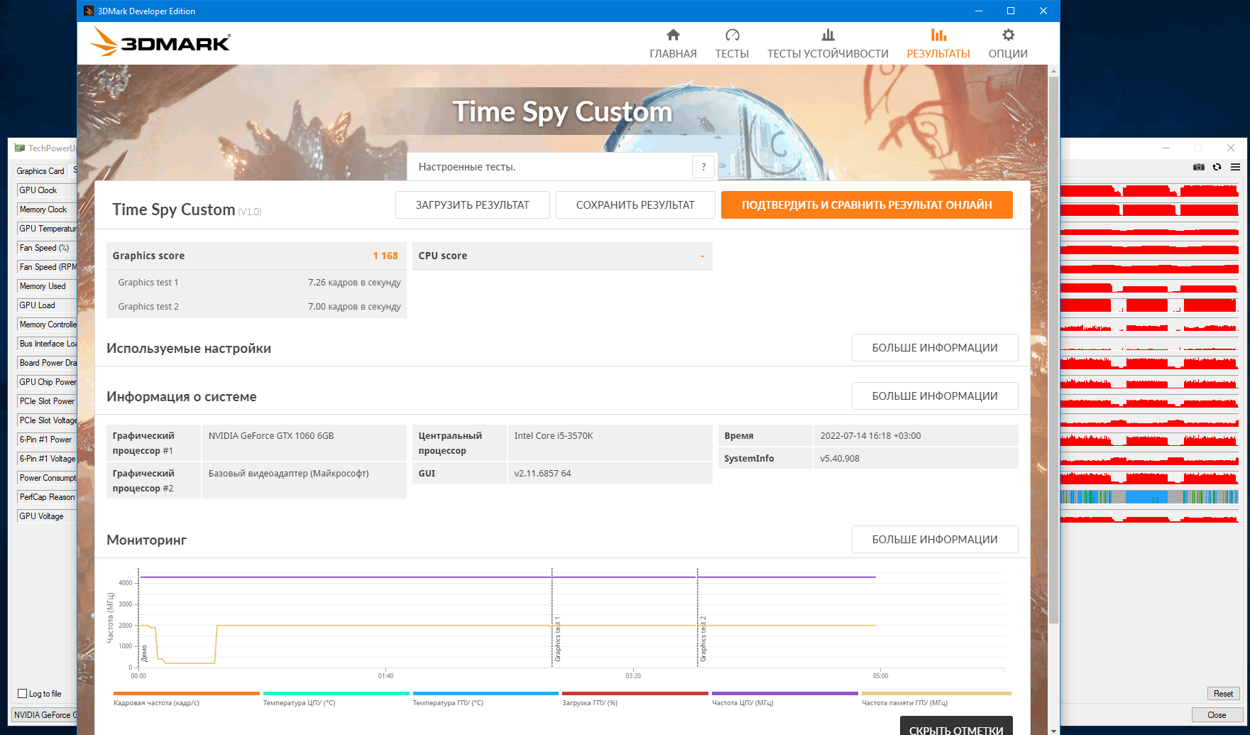The width and height of the screenshot is (1250, 735).
Task: Click Reset button in GPU-Z
Action: (1223, 694)
